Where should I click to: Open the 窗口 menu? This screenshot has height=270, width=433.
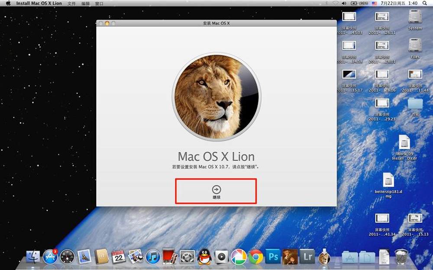(99, 3)
